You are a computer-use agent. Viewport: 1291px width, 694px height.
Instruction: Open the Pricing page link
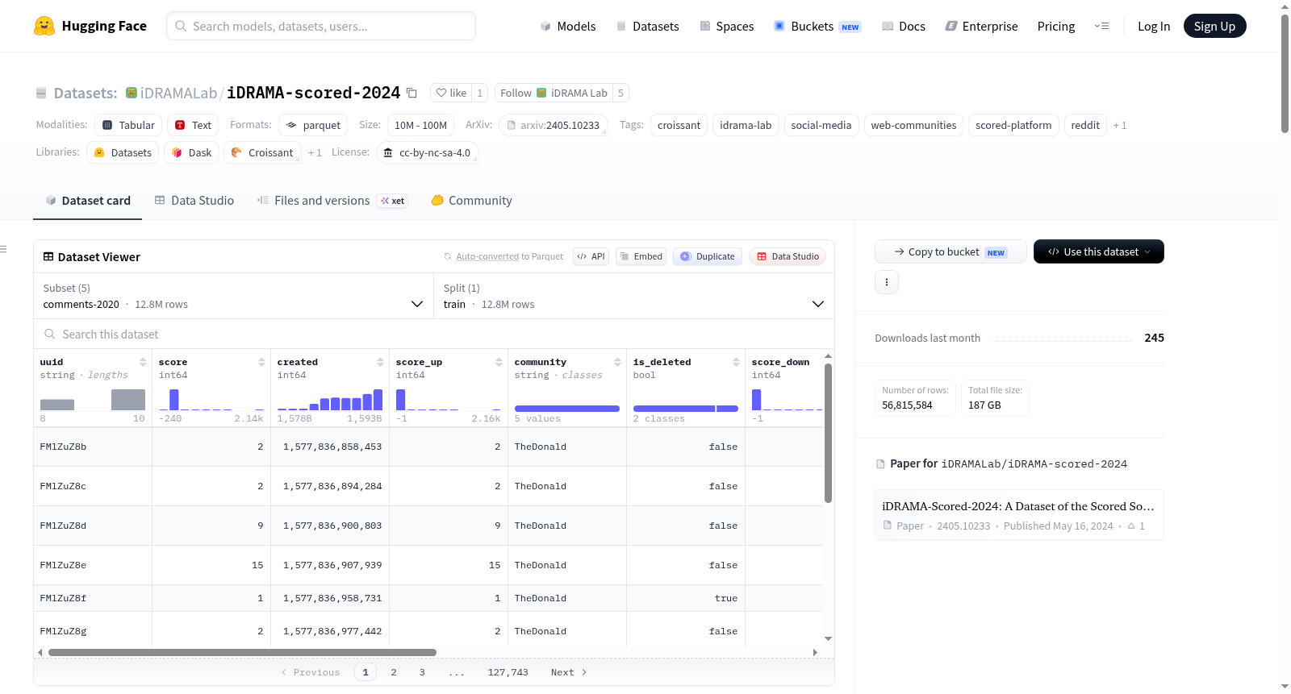[x=1056, y=26]
